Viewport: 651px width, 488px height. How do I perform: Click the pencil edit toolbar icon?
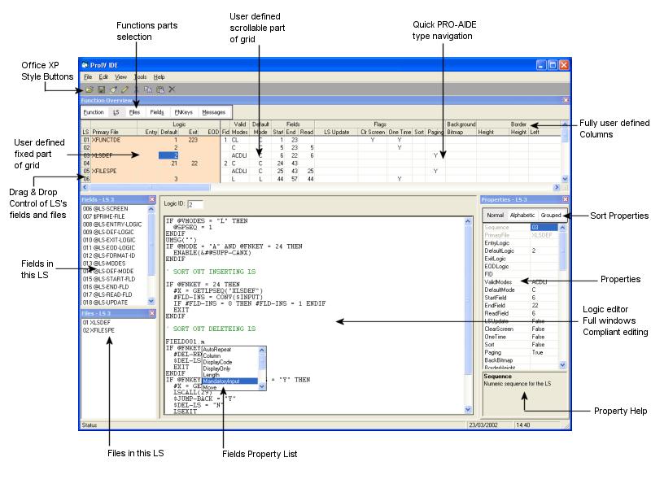coord(125,89)
